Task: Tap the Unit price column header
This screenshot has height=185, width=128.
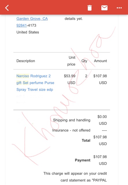Action: click(x=71, y=61)
